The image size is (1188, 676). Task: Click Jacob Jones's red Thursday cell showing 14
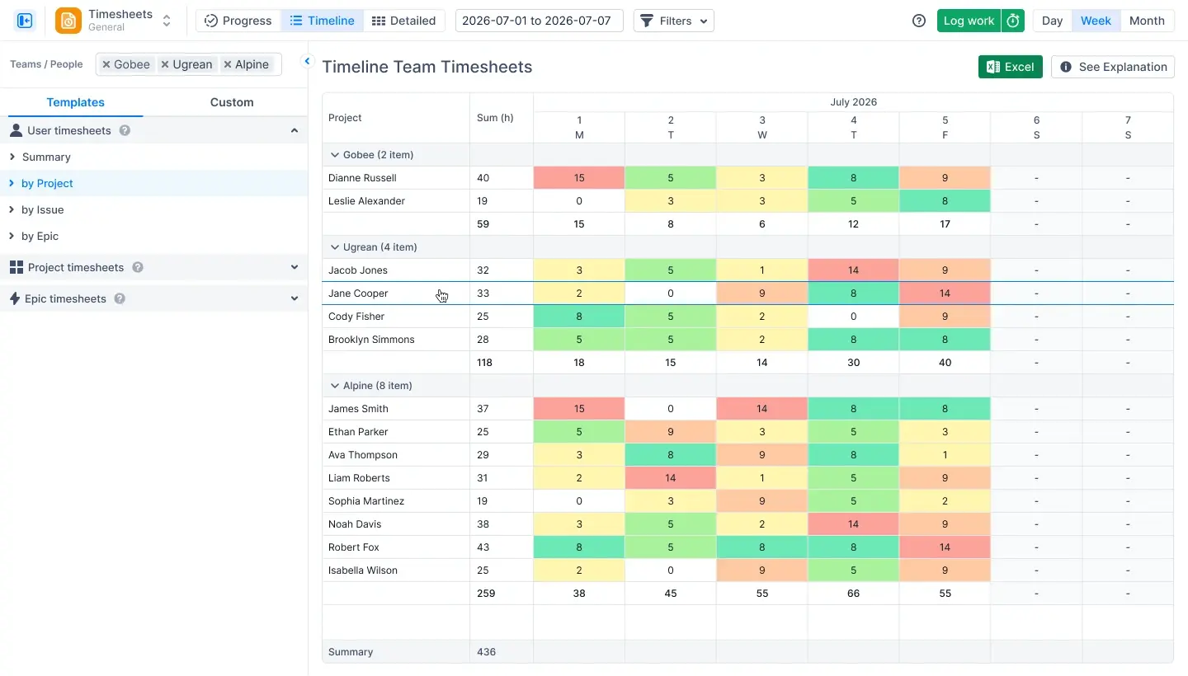click(x=853, y=270)
